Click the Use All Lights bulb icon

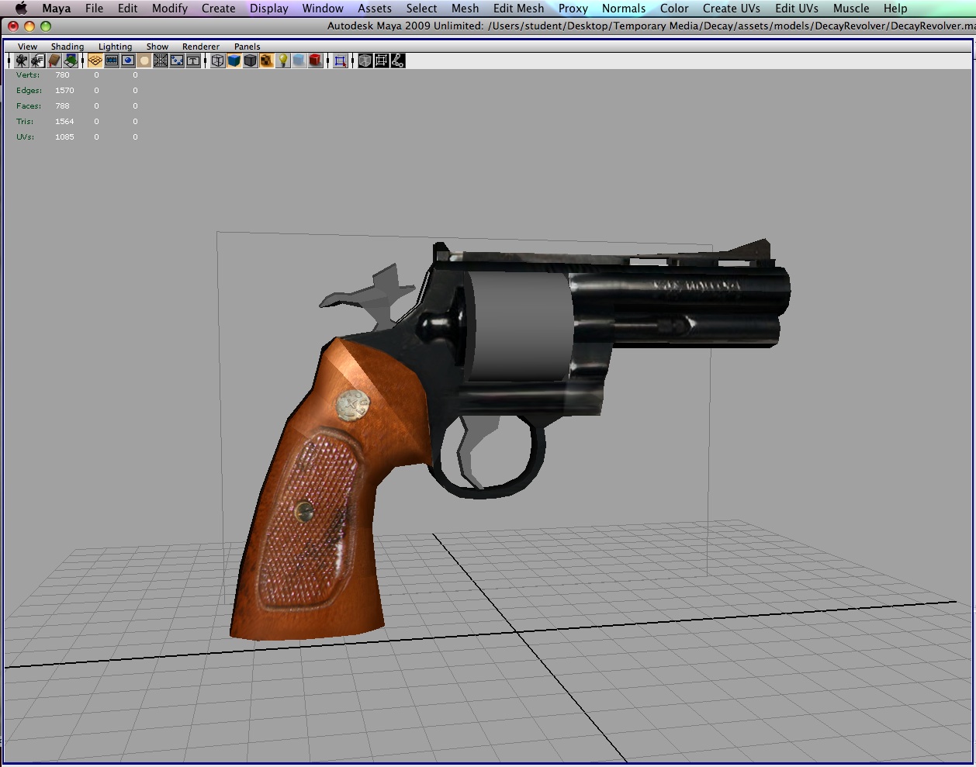click(x=283, y=60)
